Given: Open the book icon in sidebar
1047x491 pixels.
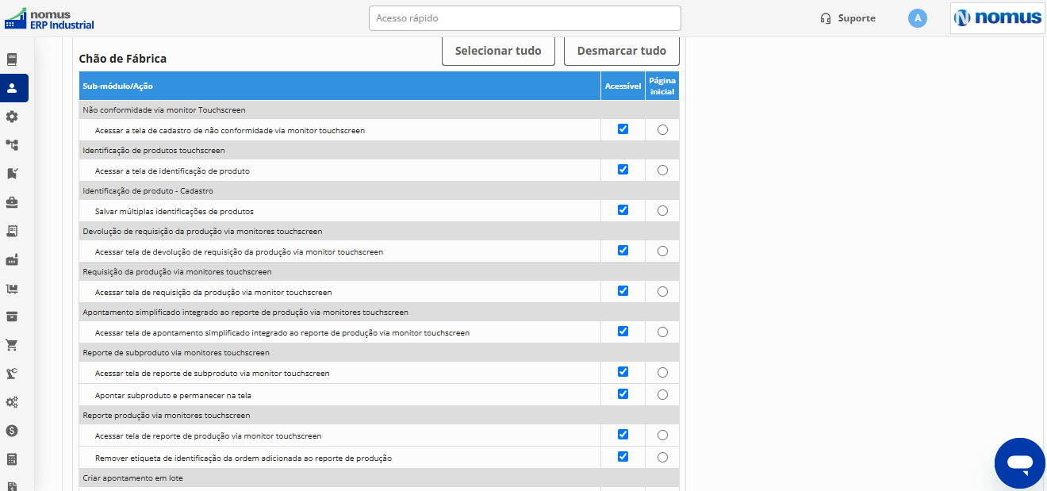Looking at the screenshot, I should tap(12, 59).
